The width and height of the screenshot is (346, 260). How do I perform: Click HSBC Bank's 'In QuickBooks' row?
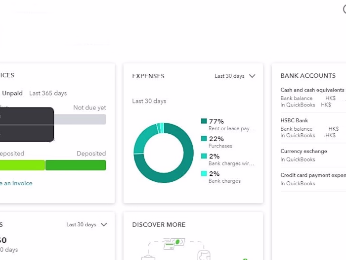[308, 135]
